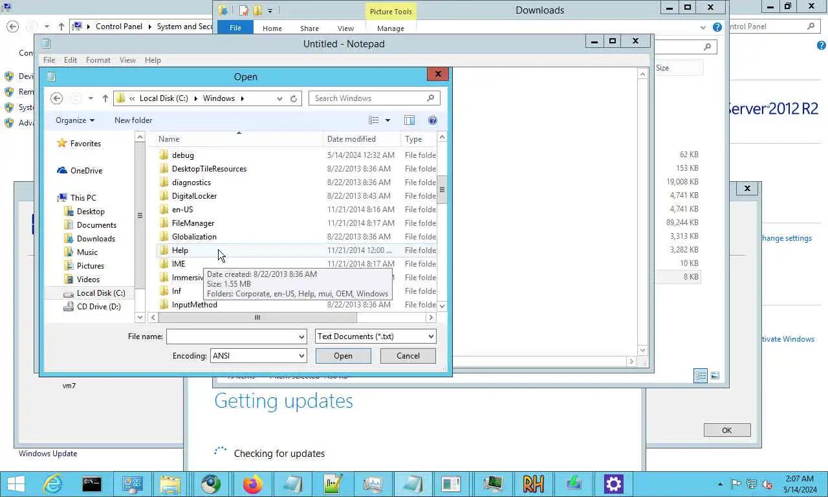Screen dimensions: 828x497
Task: Click the Search Windows box
Action: click(374, 98)
